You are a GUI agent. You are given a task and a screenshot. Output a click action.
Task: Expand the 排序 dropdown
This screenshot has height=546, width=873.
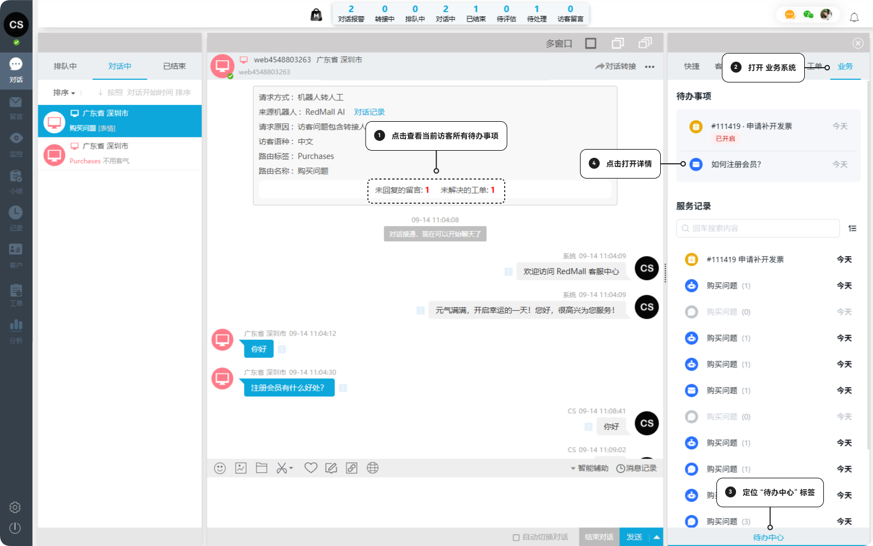[x=64, y=93]
